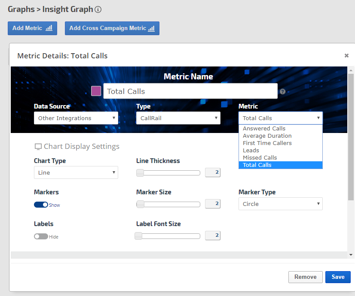Open the Marker Type Circle dropdown
Image resolution: width=355 pixels, height=296 pixels.
[280, 204]
